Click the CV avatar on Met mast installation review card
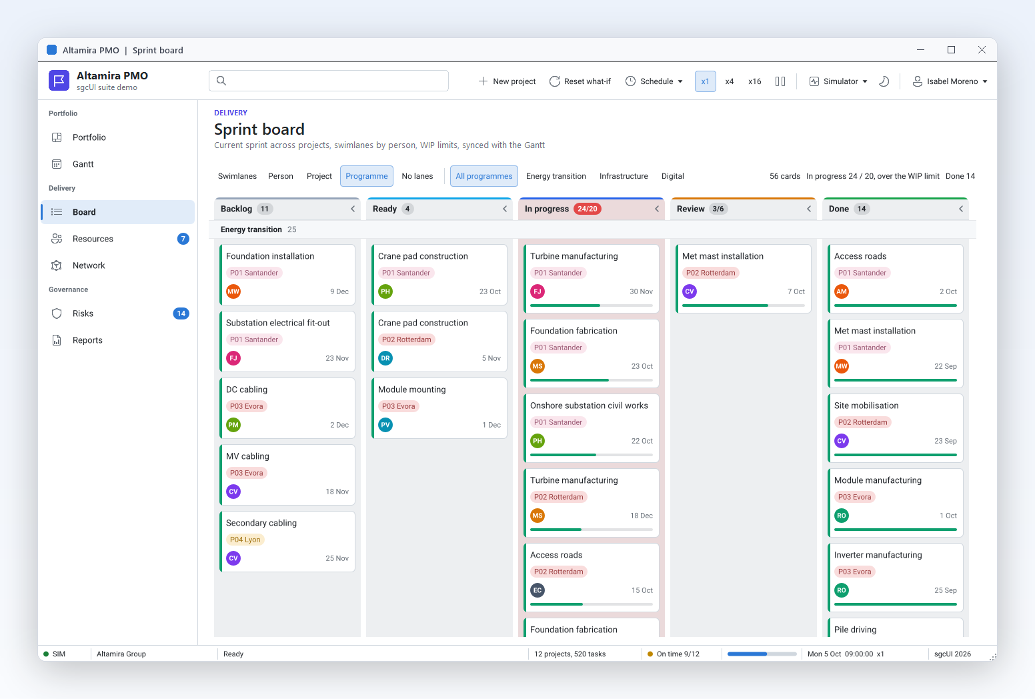Image resolution: width=1035 pixels, height=699 pixels. click(690, 291)
